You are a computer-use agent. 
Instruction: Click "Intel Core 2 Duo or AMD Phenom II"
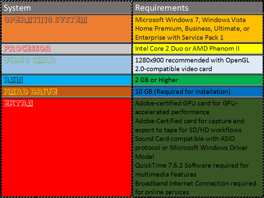(187, 49)
